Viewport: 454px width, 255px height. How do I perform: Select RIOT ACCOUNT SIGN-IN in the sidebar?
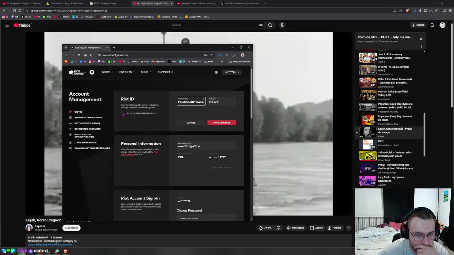pyautogui.click(x=87, y=123)
